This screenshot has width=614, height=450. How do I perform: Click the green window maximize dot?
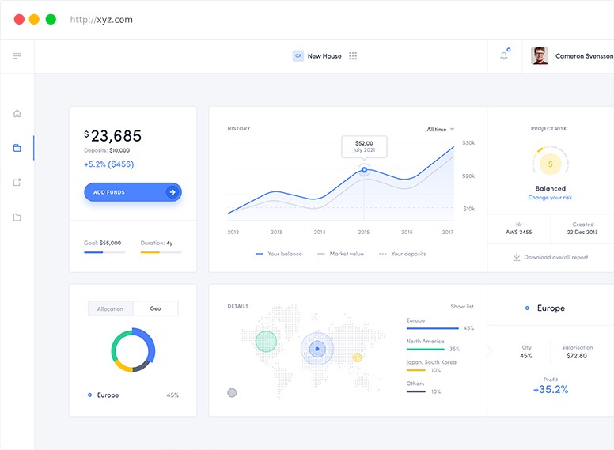coord(51,19)
